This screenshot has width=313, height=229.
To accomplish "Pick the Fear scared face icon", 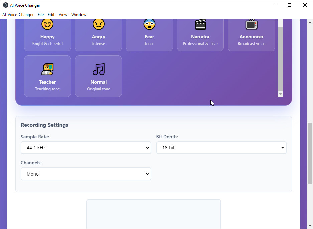I will [149, 24].
